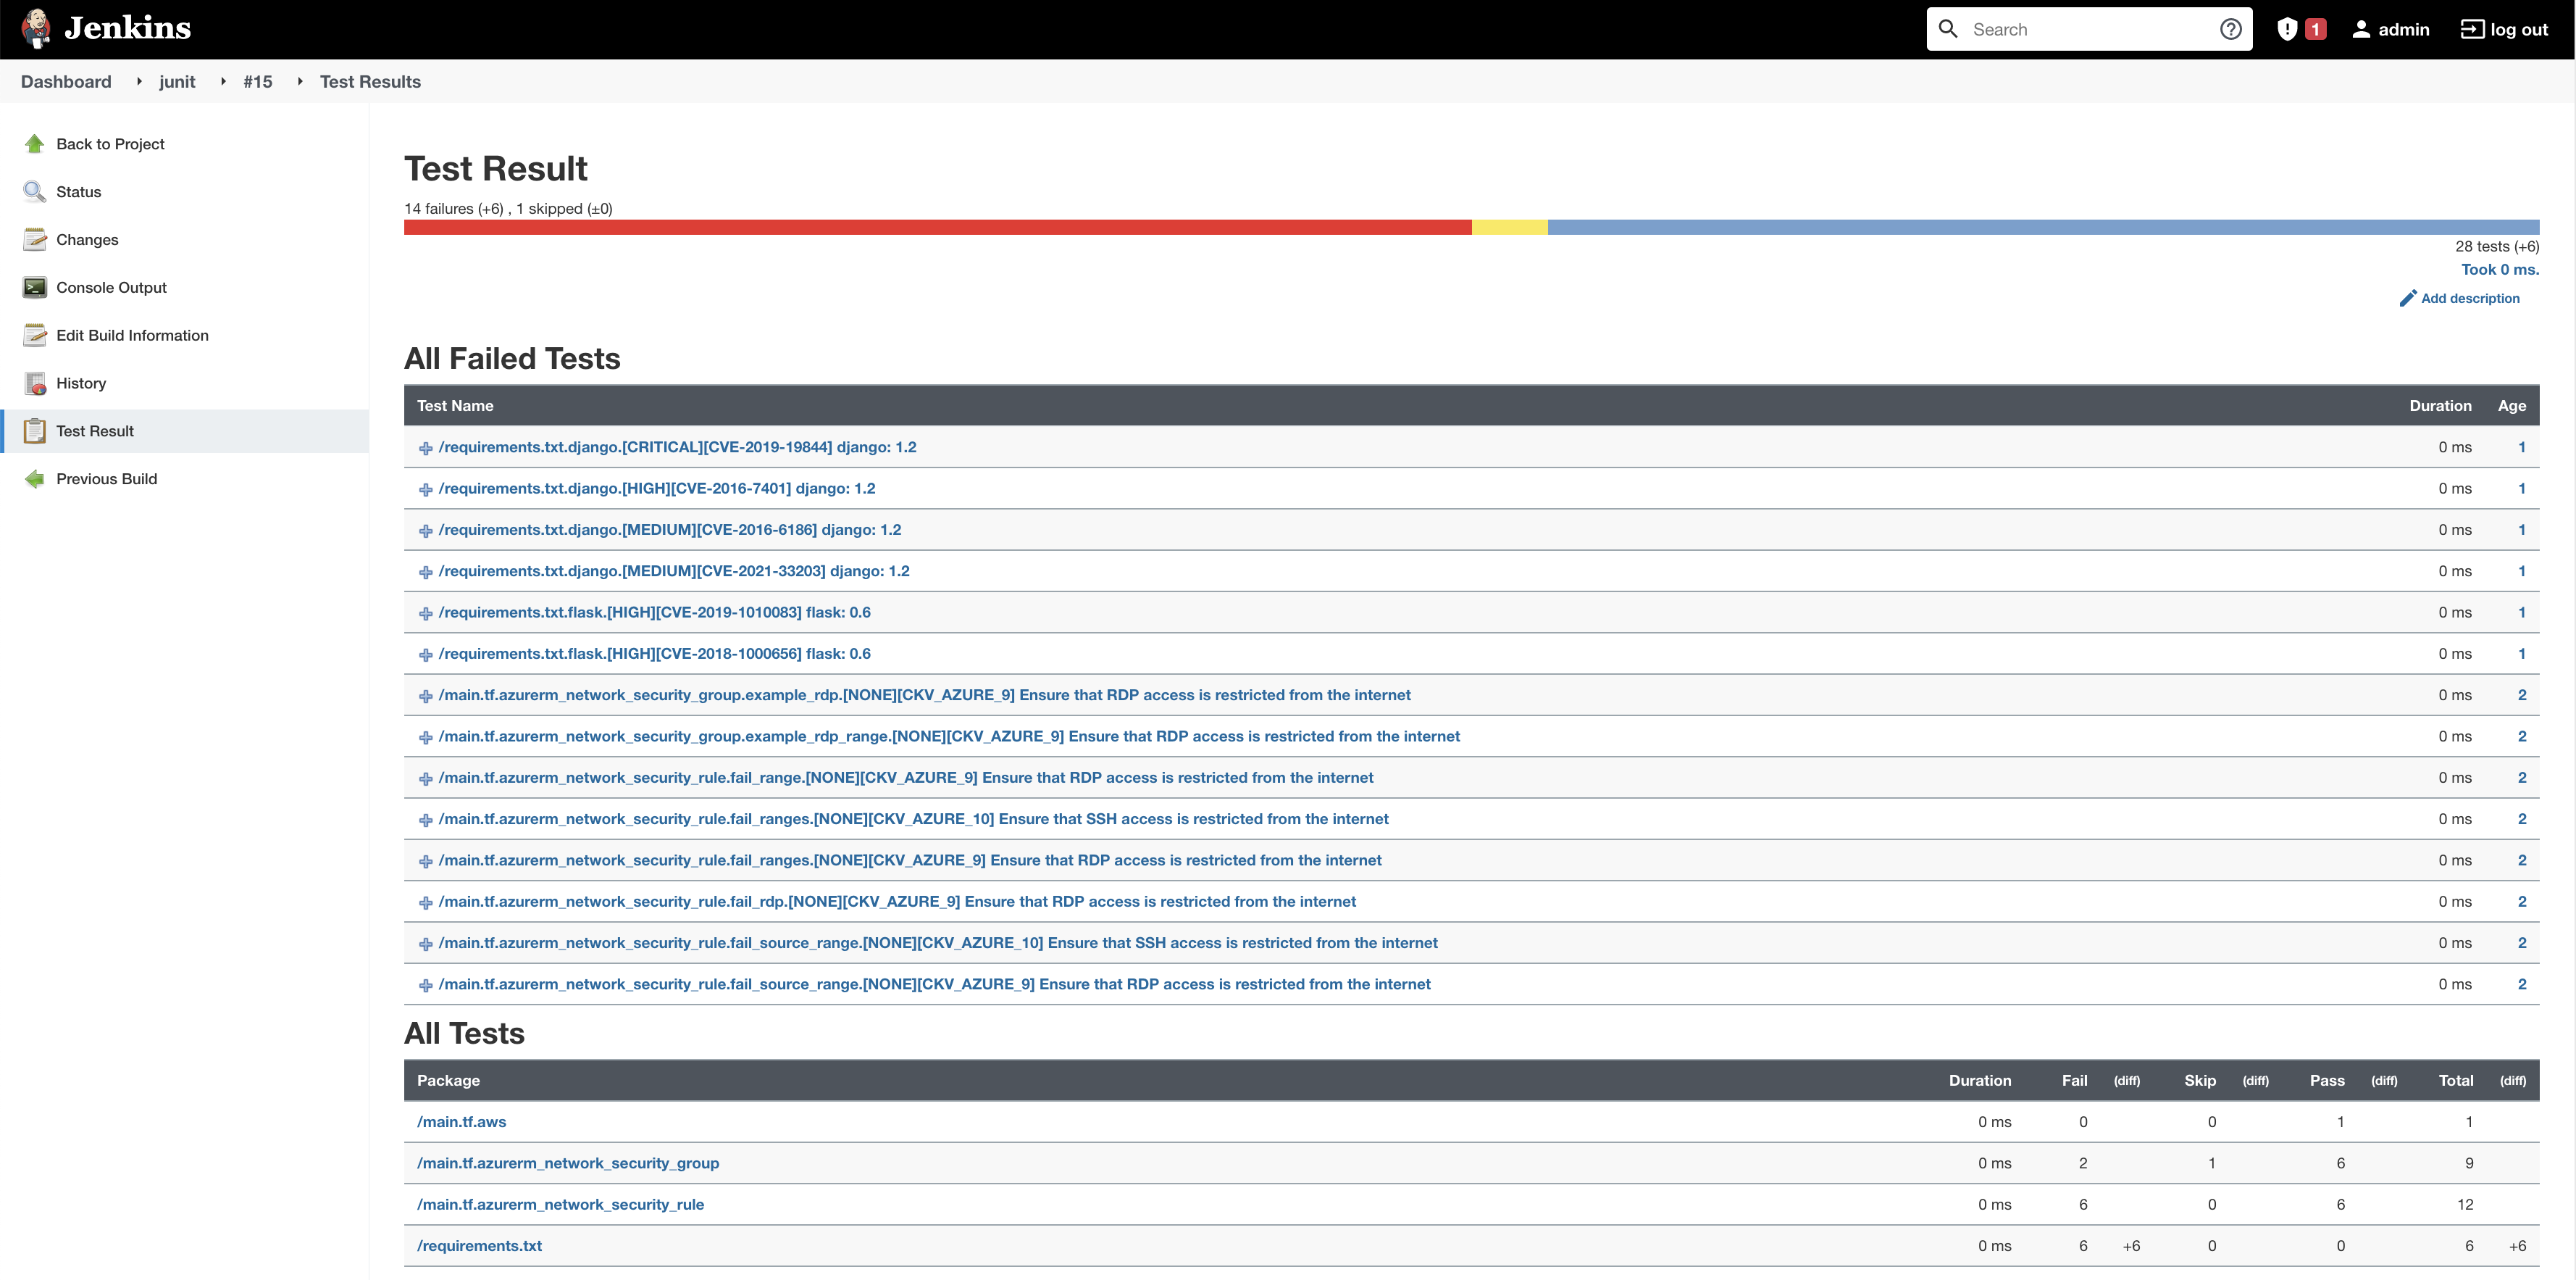Click the Add description link
Viewport: 2576px width, 1280px height.
[2470, 298]
